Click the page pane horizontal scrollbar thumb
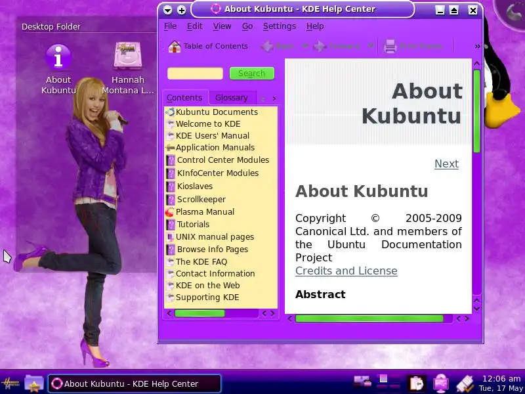This screenshot has width=525, height=394. pos(369,318)
